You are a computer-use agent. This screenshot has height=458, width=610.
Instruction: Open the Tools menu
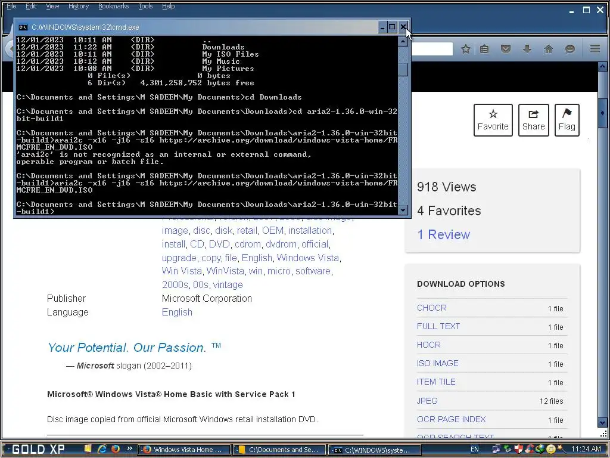click(x=145, y=6)
